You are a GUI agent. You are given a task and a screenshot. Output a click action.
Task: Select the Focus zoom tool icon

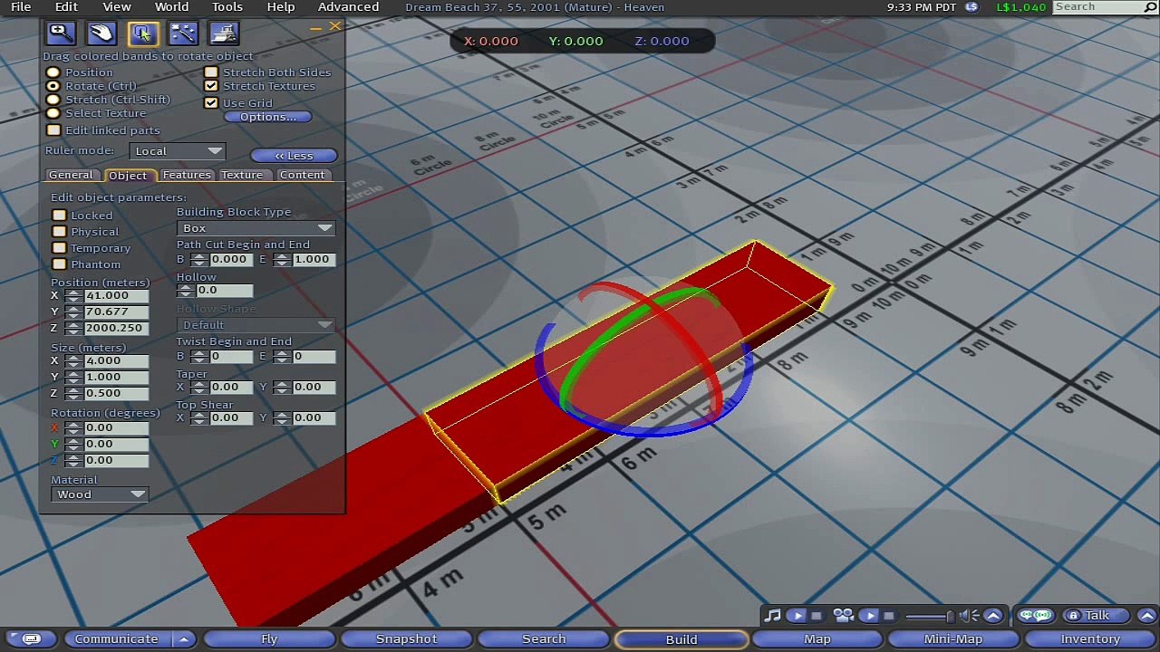pos(61,34)
